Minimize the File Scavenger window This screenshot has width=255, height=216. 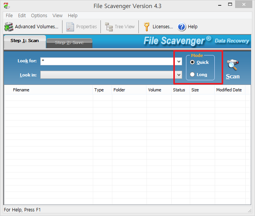coord(220,5)
